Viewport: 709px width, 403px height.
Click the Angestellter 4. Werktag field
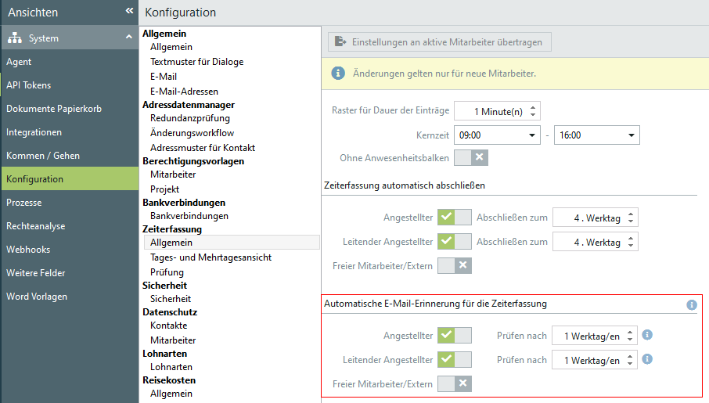pos(587,218)
